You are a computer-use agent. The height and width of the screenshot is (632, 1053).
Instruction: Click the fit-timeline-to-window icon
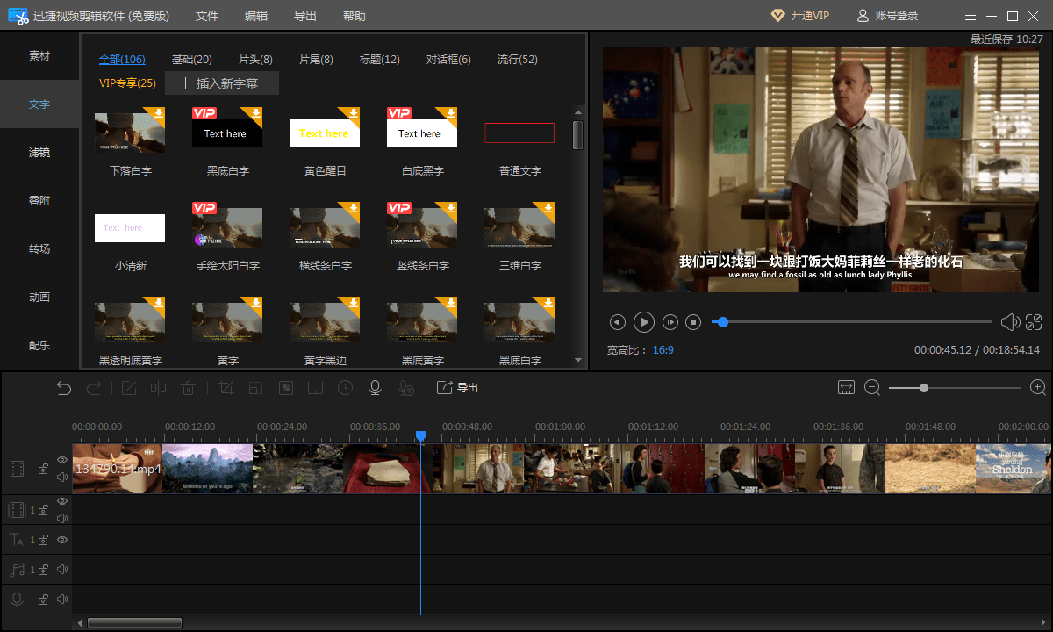(x=846, y=388)
